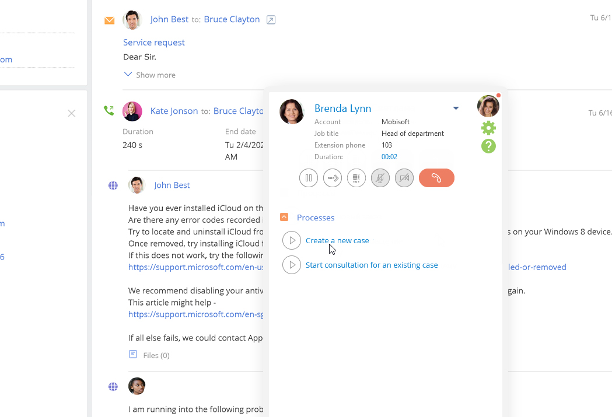The image size is (612, 417).
Task: Toggle the microphone mute button
Action: coord(380,178)
